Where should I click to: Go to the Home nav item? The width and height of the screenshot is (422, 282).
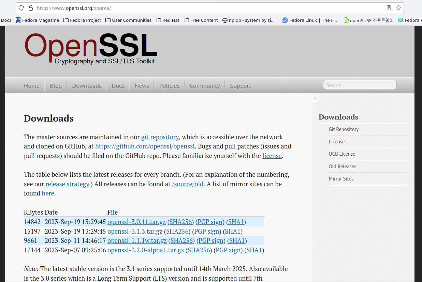click(32, 86)
